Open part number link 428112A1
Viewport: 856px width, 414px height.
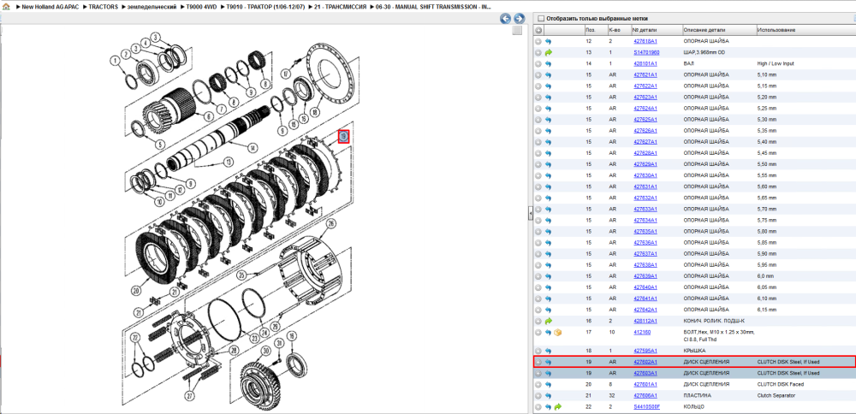click(645, 321)
